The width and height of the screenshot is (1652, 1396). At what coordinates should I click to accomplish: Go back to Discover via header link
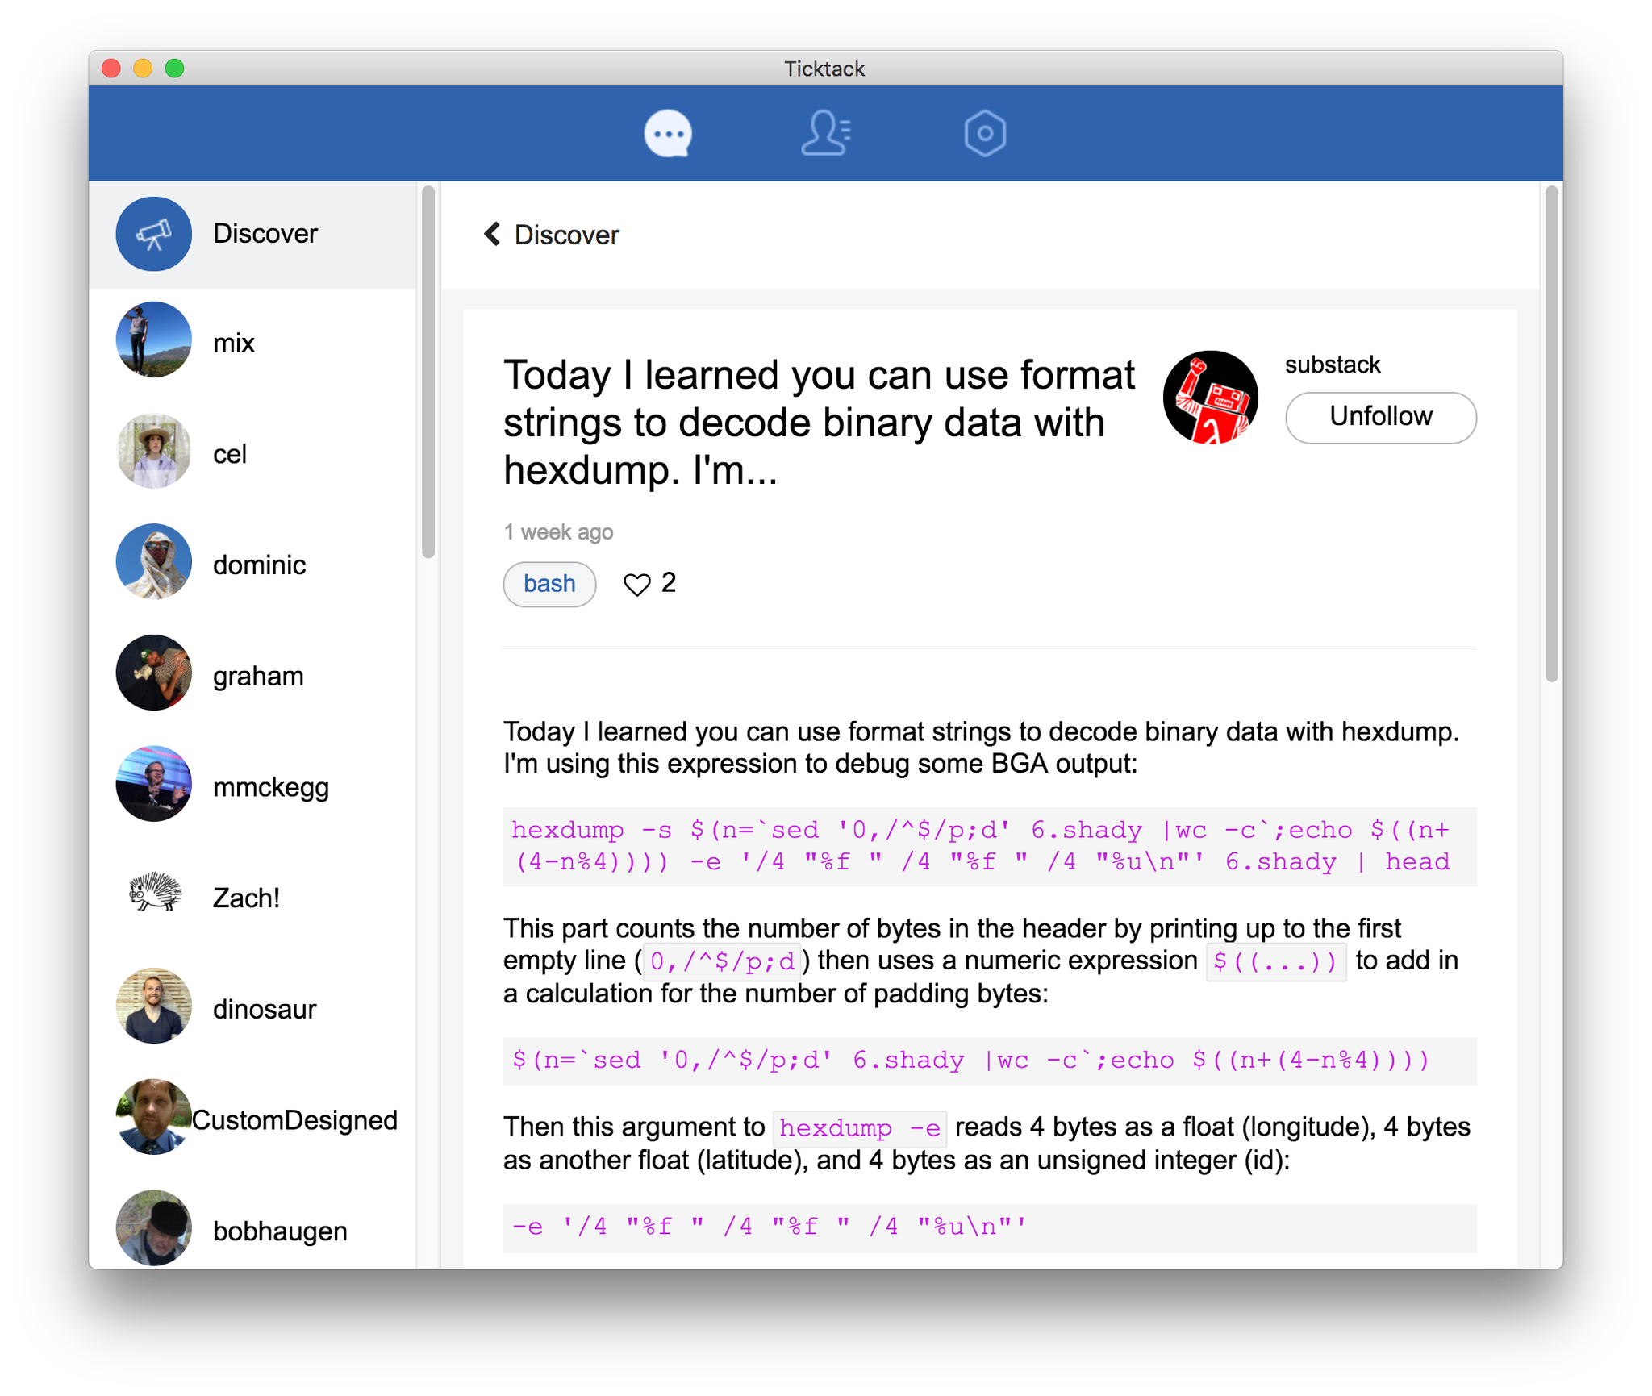(566, 235)
